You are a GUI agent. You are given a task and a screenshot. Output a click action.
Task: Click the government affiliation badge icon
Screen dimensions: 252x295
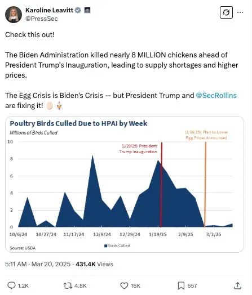pyautogui.click(x=87, y=10)
